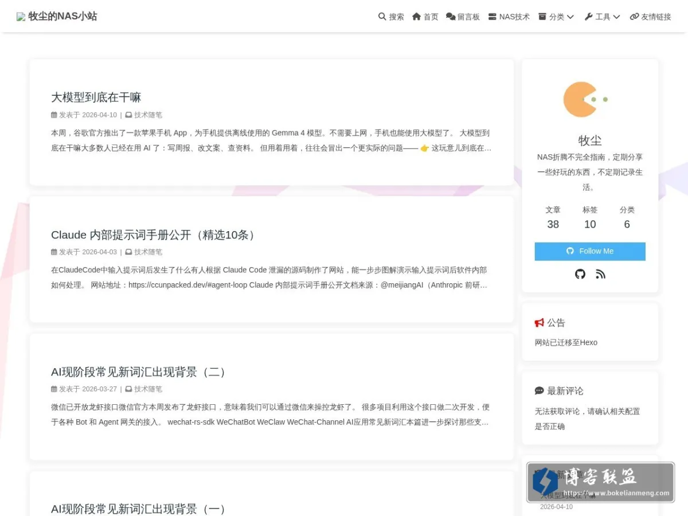Screen dimensions: 688x516
Task: Click the 发表于 2026-04-03 date text
Action: click(88, 252)
